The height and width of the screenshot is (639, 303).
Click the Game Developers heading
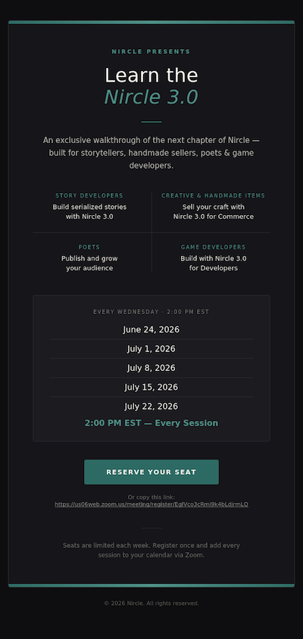point(214,247)
